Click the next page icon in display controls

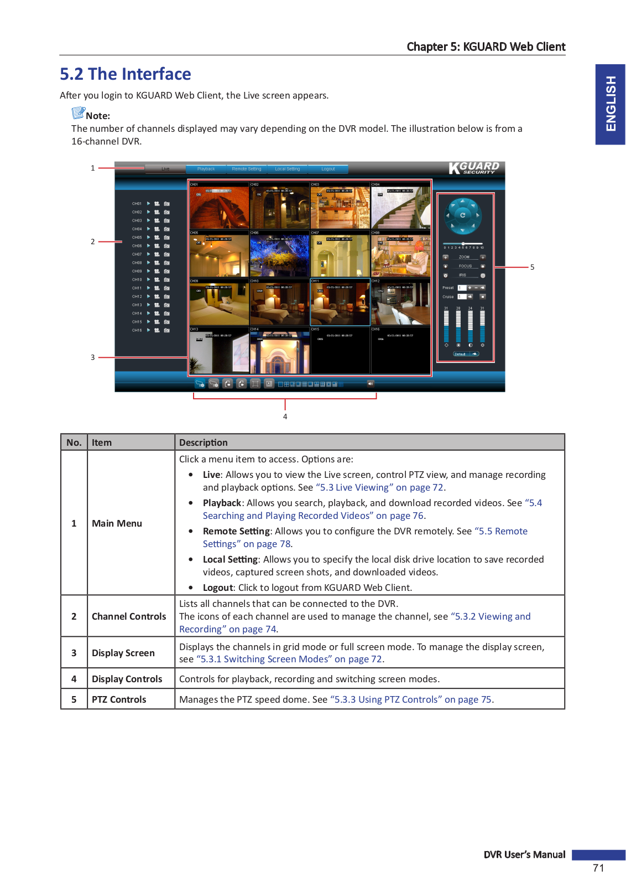pos(241,384)
